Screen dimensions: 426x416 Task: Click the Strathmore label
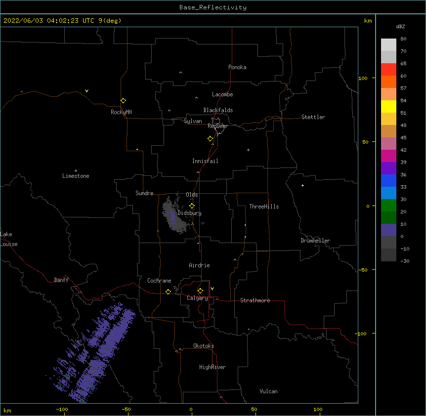pos(255,300)
